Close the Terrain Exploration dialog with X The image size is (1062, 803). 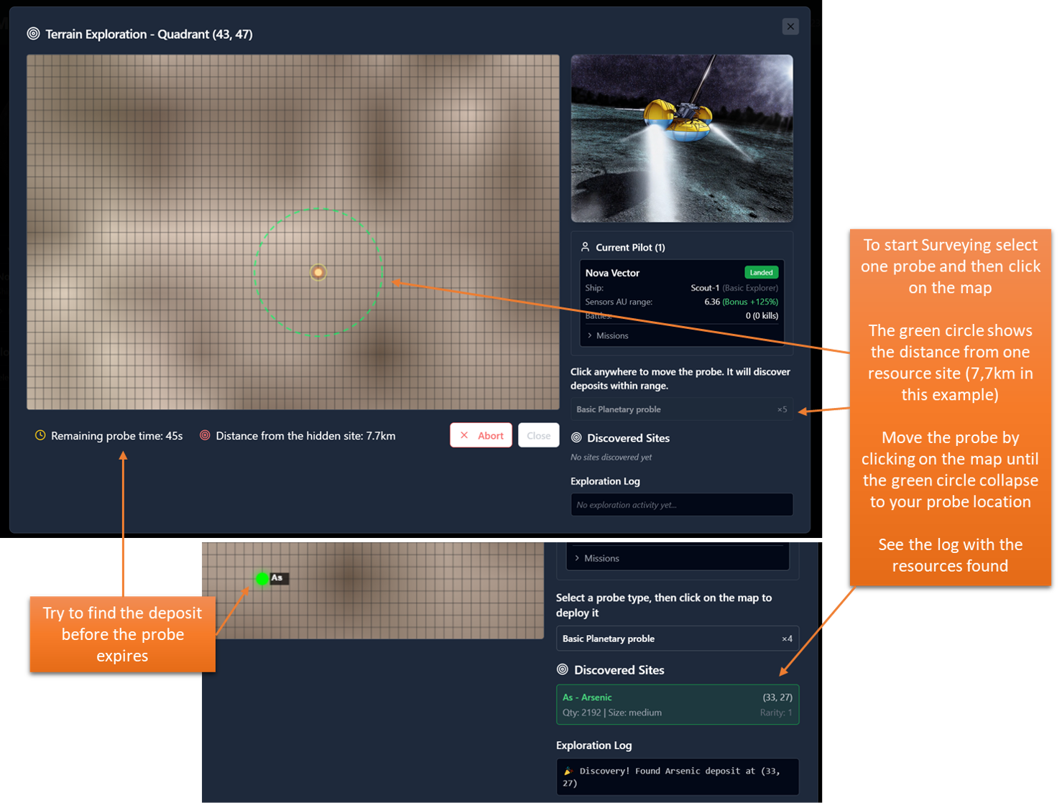tap(790, 27)
